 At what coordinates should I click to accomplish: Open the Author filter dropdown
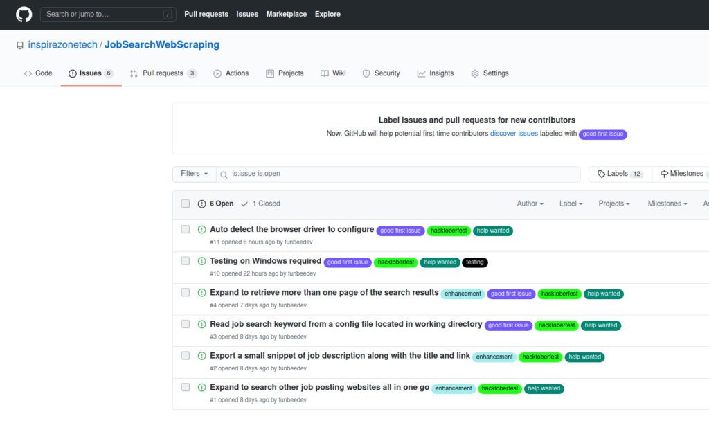click(530, 204)
